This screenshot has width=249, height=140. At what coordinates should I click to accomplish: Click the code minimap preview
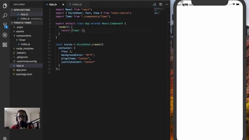pos(159,11)
